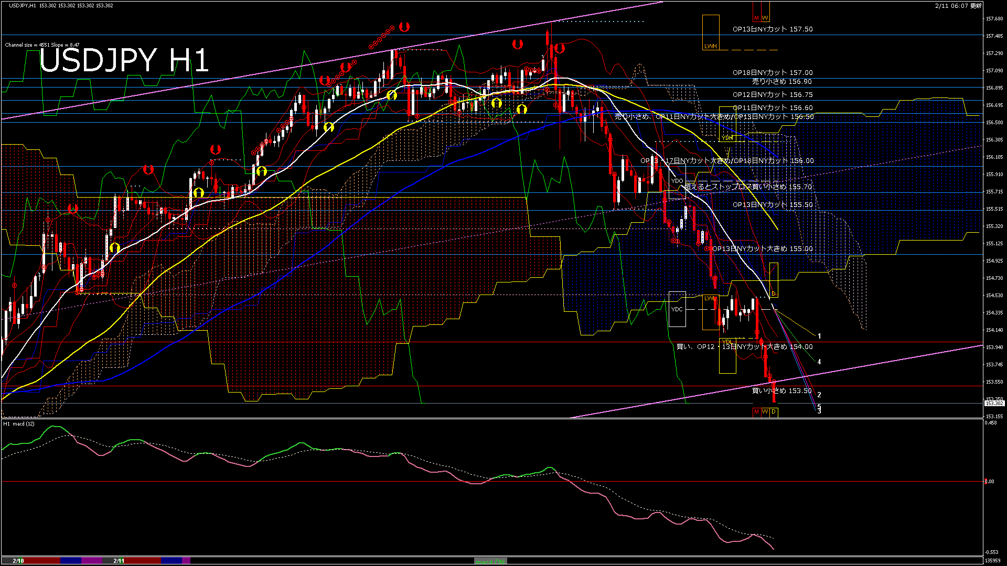
Task: Click the USDJPY H1 chart title
Action: [x=124, y=60]
